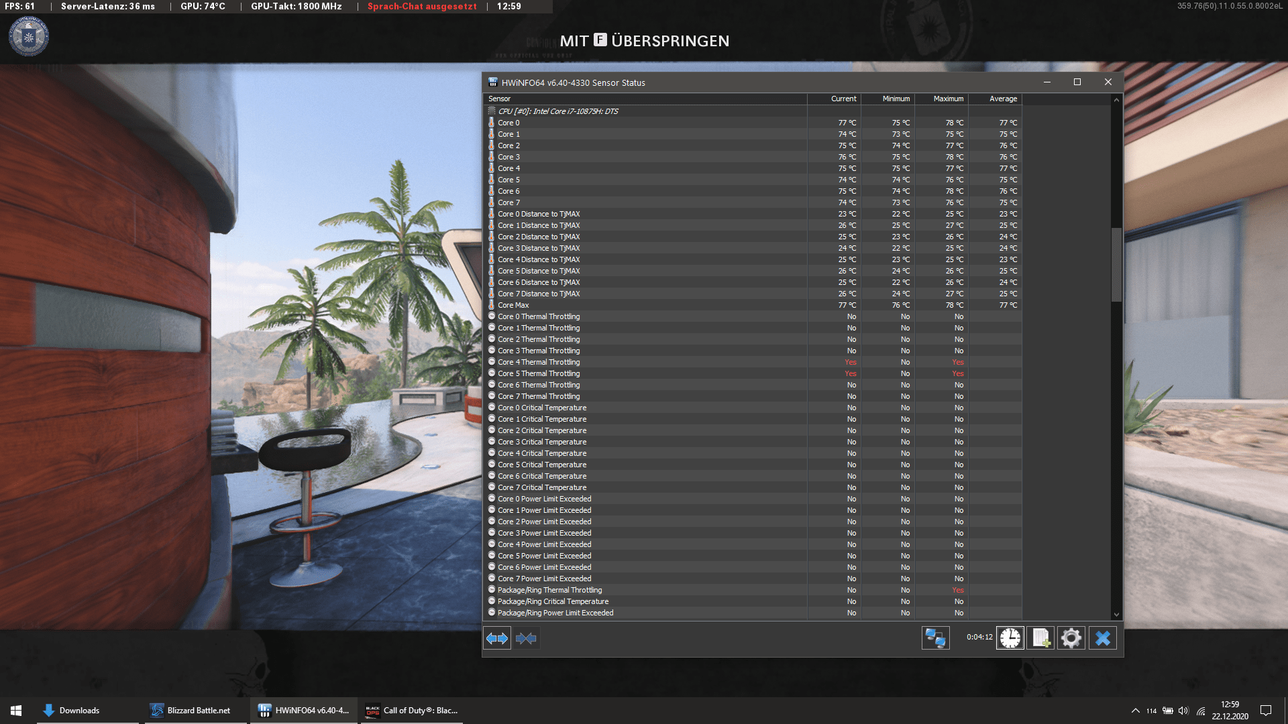Click the 0:04:12 elapsed time label
This screenshot has height=724, width=1288.
[979, 638]
